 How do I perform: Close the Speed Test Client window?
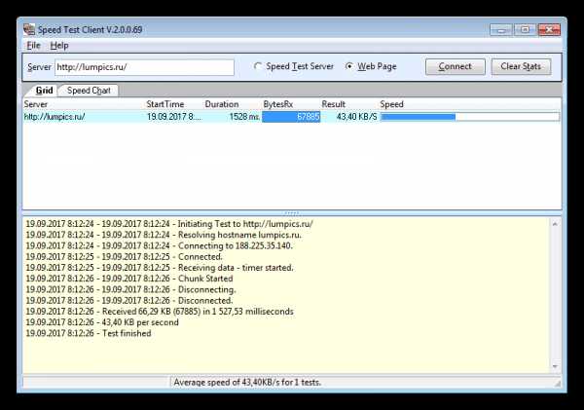pos(549,29)
